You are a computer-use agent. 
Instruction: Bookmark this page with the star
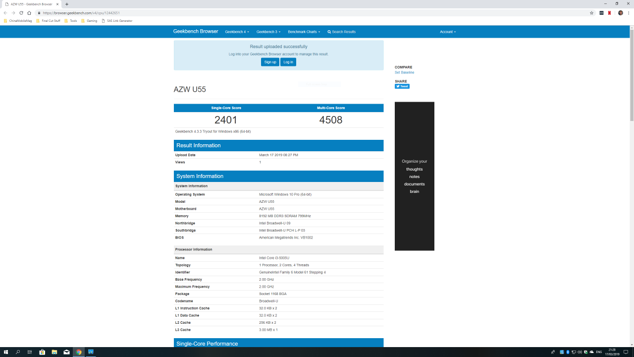click(591, 13)
